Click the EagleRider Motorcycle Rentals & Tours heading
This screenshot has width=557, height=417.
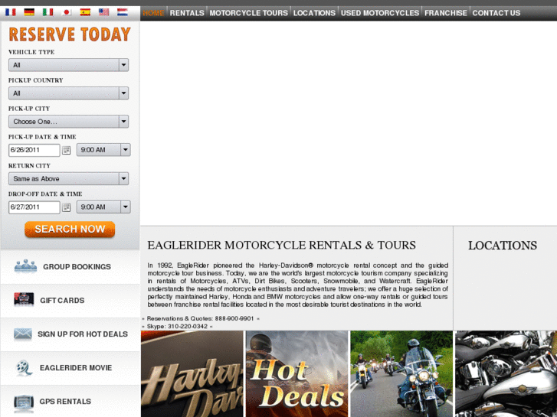click(x=282, y=246)
